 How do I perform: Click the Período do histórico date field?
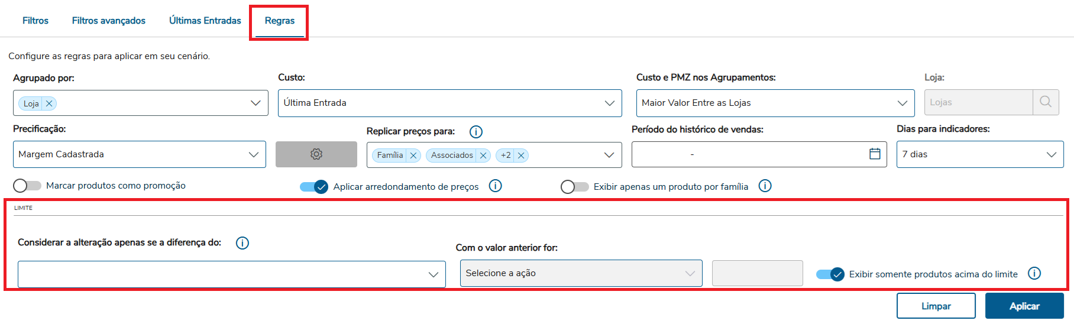[x=748, y=154]
